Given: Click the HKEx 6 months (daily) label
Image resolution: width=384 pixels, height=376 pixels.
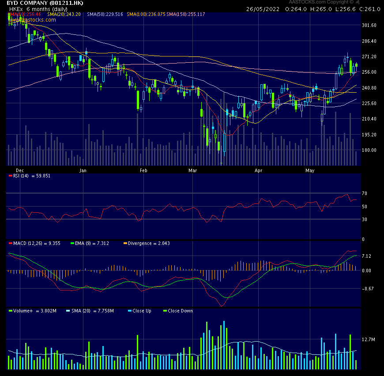Looking at the screenshot, I should coord(38,9).
